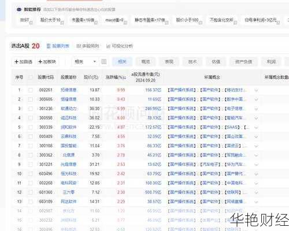Select the 资产负债 column tab

pyautogui.click(x=243, y=62)
